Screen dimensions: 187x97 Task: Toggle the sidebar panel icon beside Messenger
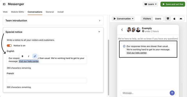[x=4, y=4]
